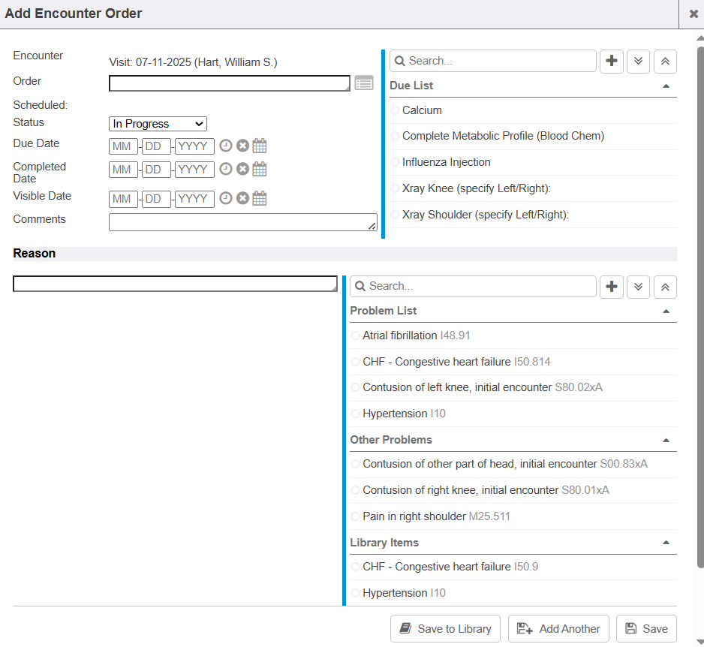Select the Influenza Injection order
The height and width of the screenshot is (647, 704).
(x=396, y=162)
